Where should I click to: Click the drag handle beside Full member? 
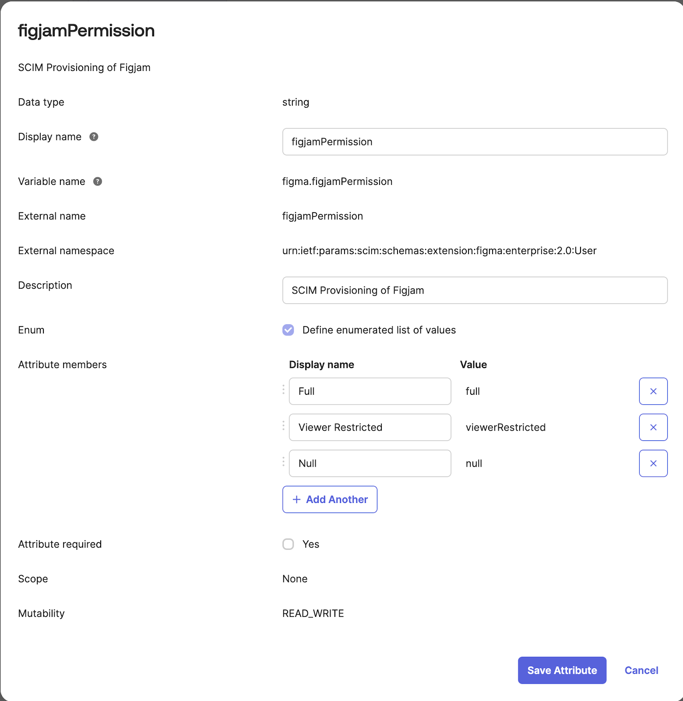coord(283,391)
